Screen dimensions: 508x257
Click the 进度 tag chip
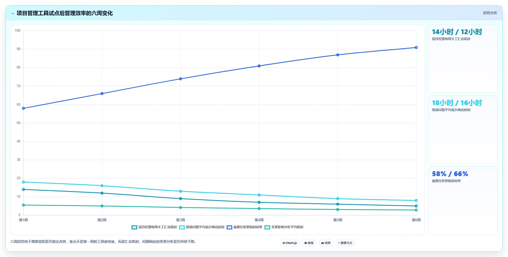click(326, 243)
